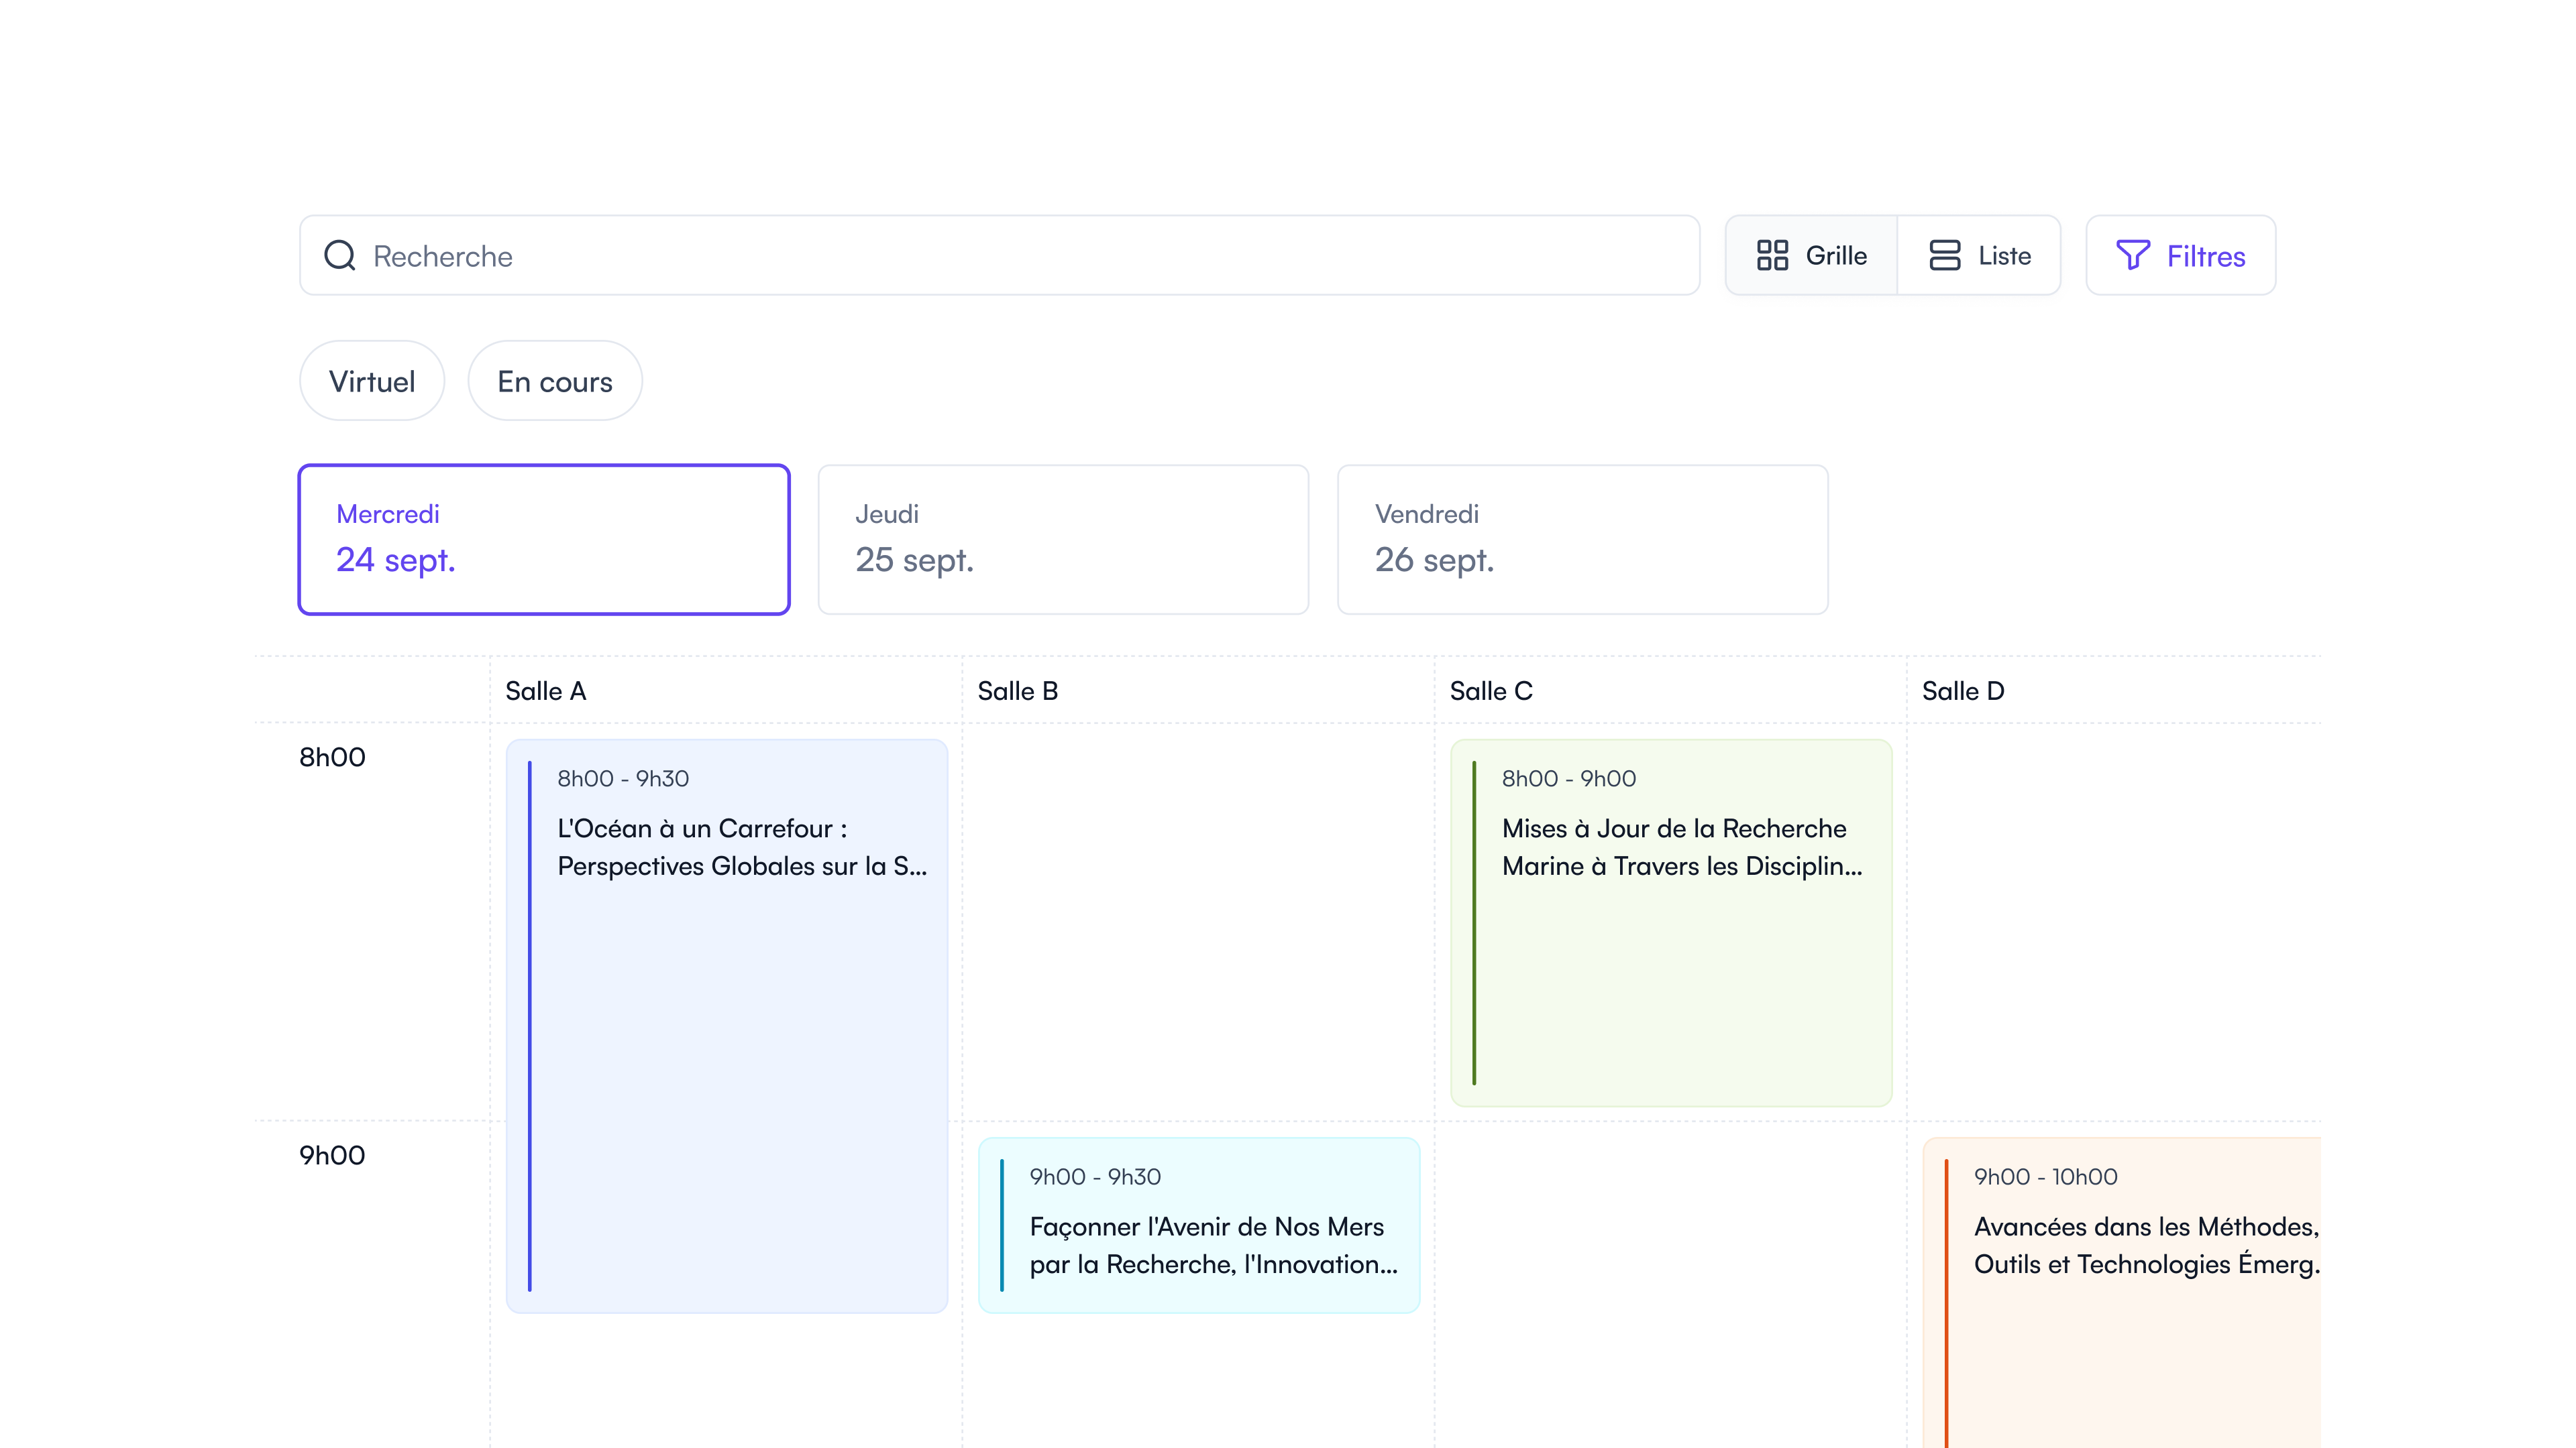The height and width of the screenshot is (1448, 2576).
Task: Open the L'Océan à un Carrefour session
Action: (x=727, y=1026)
